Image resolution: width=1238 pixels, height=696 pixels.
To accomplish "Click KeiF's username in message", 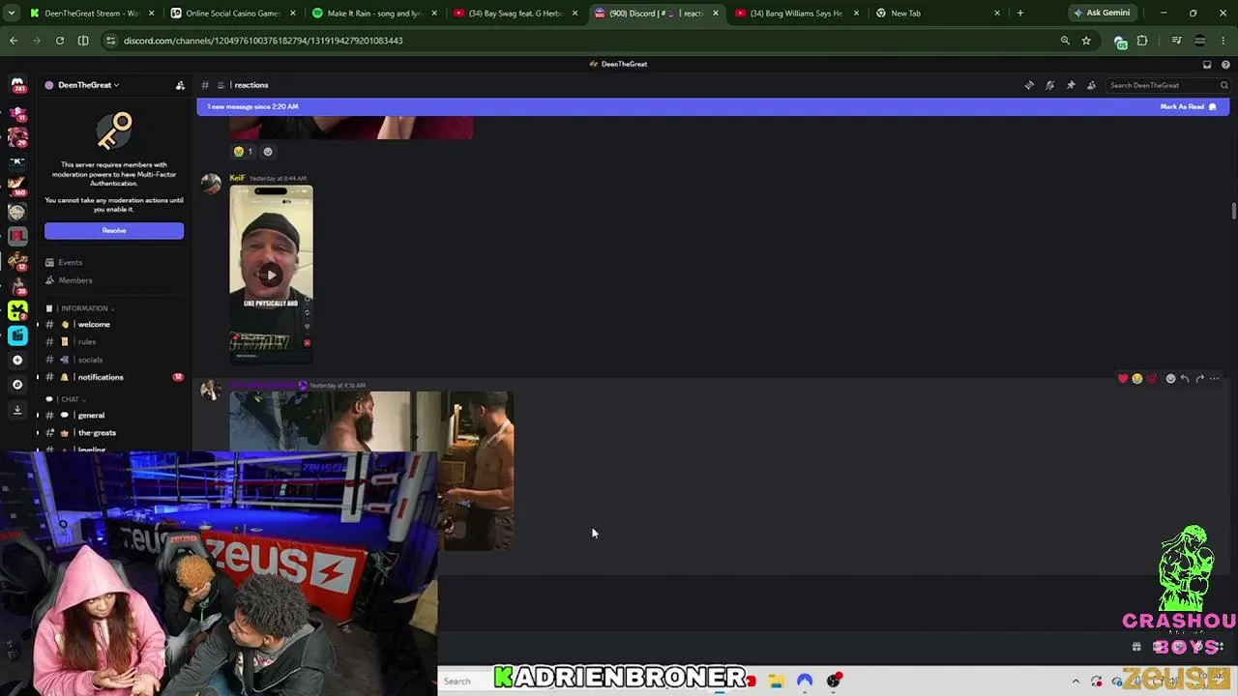I will 237,178.
